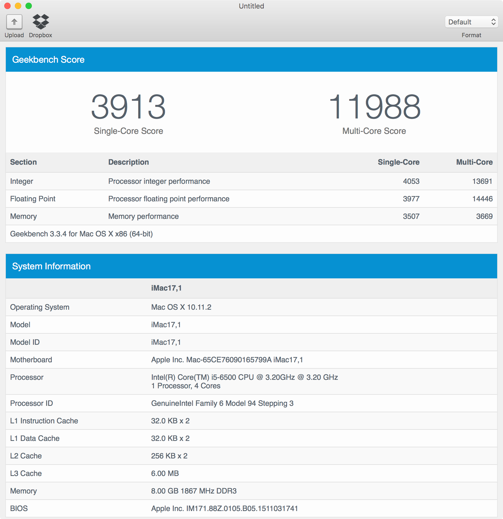Click the BIOS version text
Screen dimensions: 503x519
pyautogui.click(x=224, y=508)
